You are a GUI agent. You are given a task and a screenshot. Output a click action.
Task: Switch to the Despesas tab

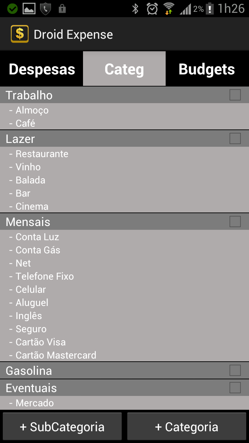tap(41, 69)
